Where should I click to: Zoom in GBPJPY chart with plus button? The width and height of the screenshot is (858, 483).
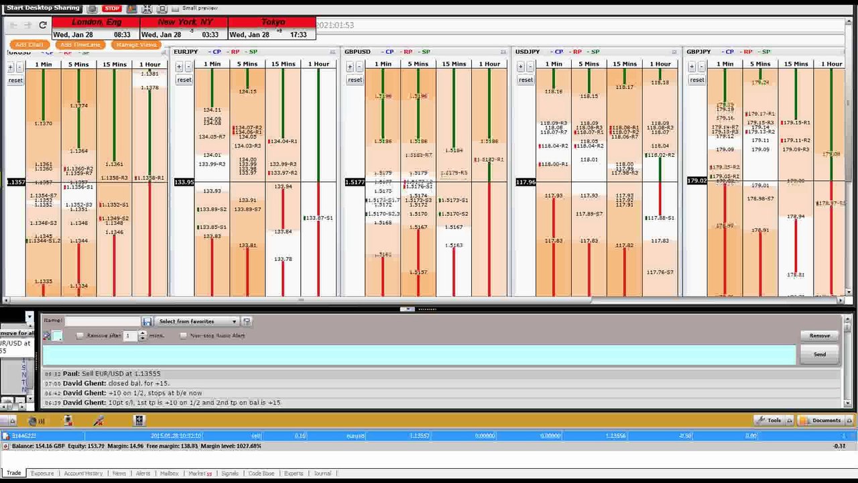692,66
